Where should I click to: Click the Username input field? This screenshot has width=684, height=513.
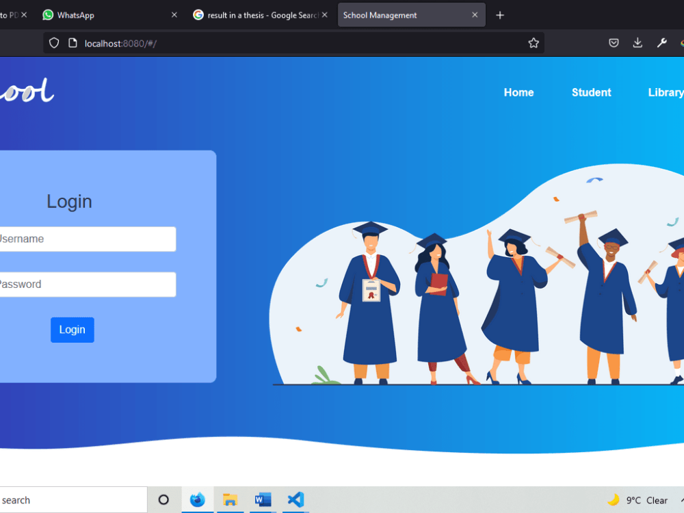pyautogui.click(x=88, y=239)
